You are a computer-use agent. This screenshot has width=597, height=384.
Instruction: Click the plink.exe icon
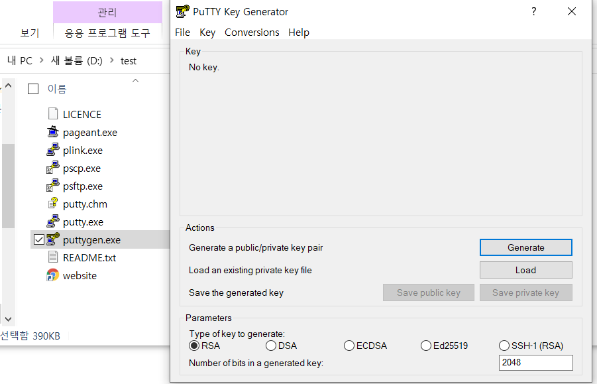pyautogui.click(x=53, y=150)
